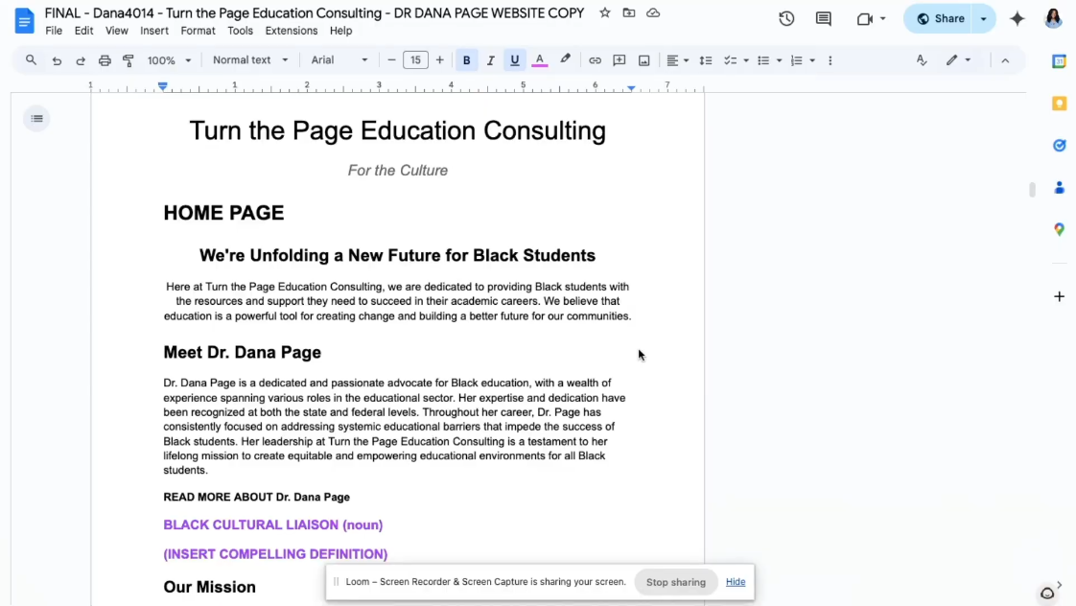
Task: Open the Insert menu
Action: [x=154, y=31]
